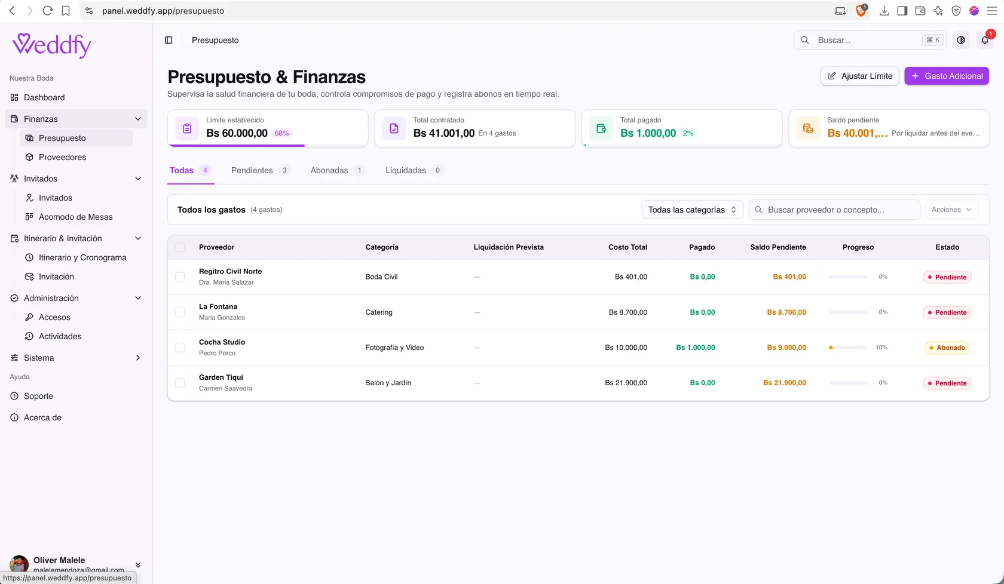Click the Total pagado wallet icon
This screenshot has height=584, width=1004.
(x=601, y=128)
